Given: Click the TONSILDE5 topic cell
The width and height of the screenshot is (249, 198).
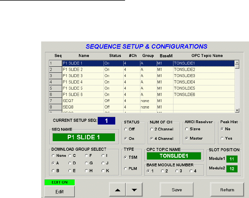Looking at the screenshot, I should click(x=204, y=88).
